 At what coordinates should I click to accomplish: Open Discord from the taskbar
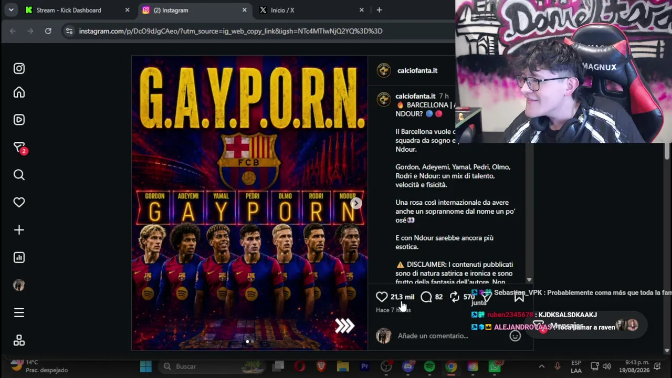[408, 366]
